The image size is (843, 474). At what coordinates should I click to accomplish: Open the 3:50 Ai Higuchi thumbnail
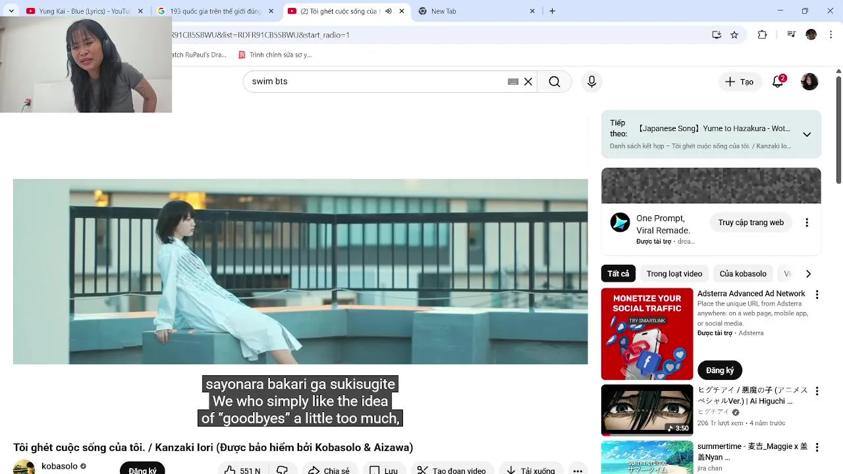click(647, 410)
